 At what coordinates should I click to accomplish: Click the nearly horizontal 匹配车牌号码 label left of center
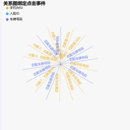[41, 64]
